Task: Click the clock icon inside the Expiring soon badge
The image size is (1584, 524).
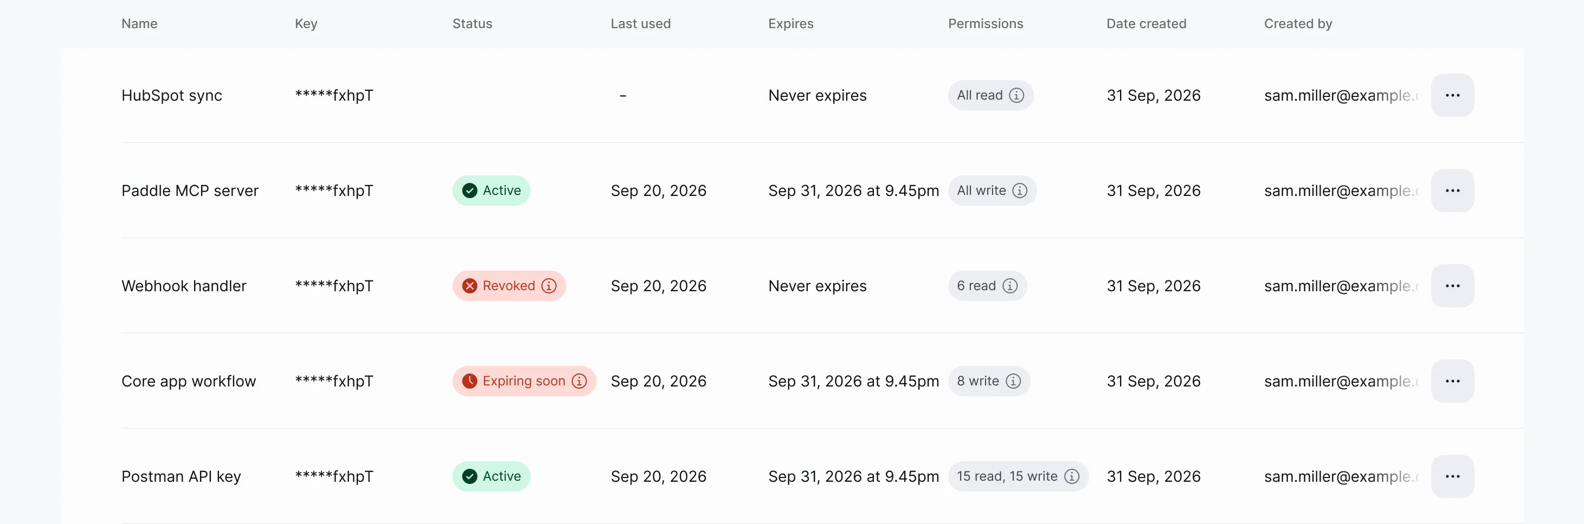Action: tap(470, 381)
